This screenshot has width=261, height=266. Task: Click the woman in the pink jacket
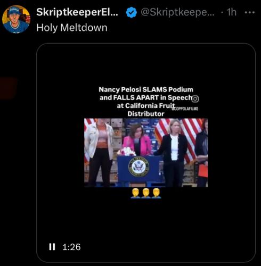[137, 140]
